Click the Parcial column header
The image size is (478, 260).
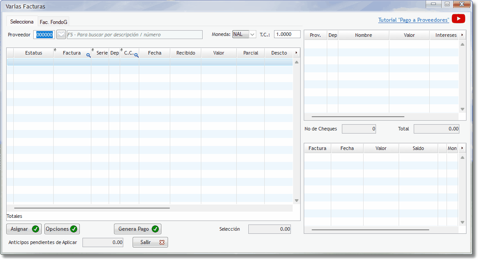pyautogui.click(x=251, y=53)
